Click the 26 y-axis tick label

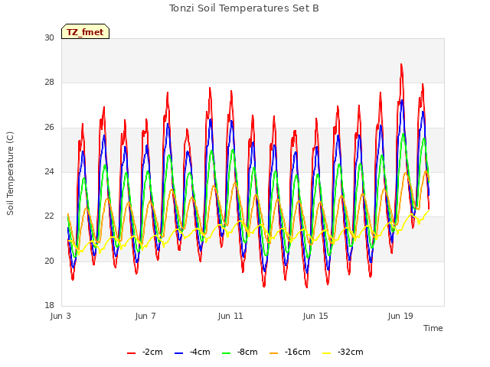tap(49, 128)
